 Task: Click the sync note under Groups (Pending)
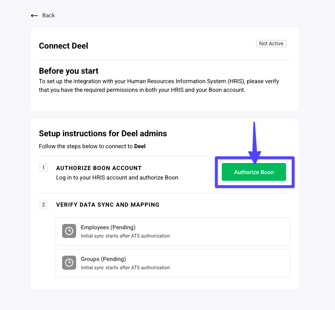click(x=125, y=268)
